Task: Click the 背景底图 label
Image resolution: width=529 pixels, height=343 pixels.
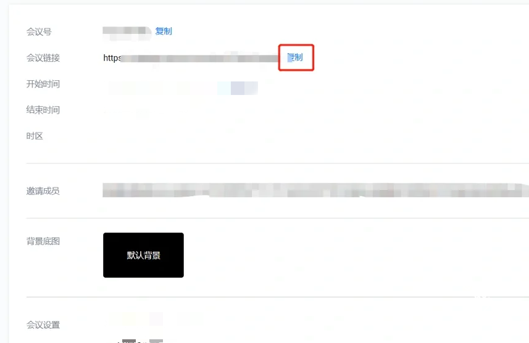Action: coord(43,241)
